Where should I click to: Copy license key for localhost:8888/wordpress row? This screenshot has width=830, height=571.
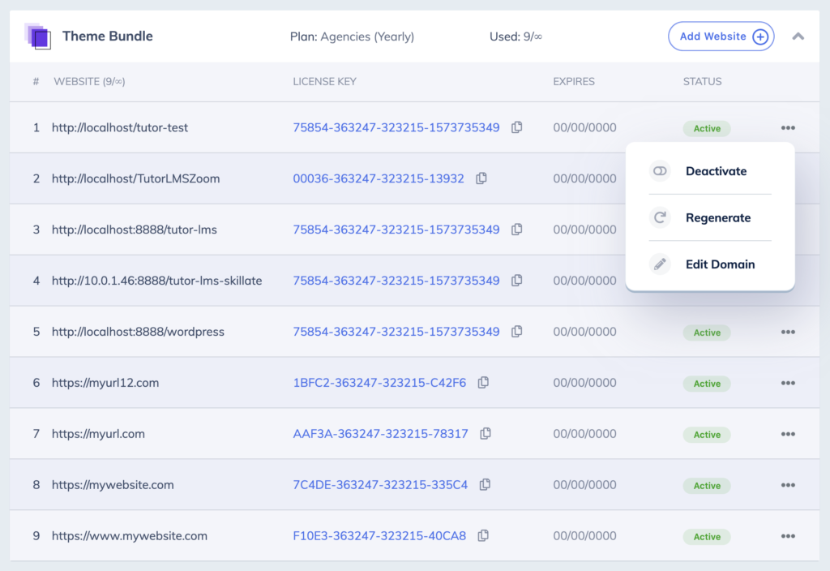(x=516, y=332)
